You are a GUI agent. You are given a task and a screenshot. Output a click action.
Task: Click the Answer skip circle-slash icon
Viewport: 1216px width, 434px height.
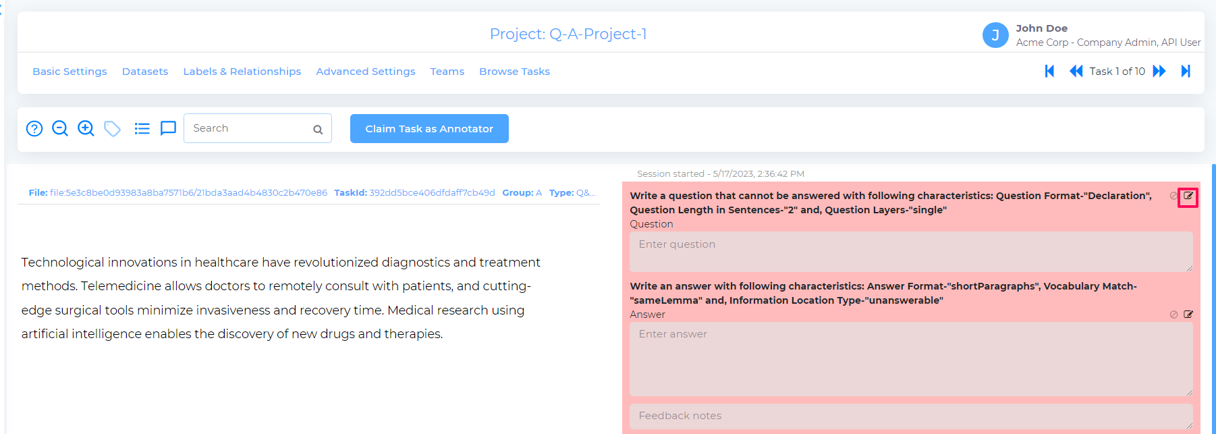click(1174, 315)
